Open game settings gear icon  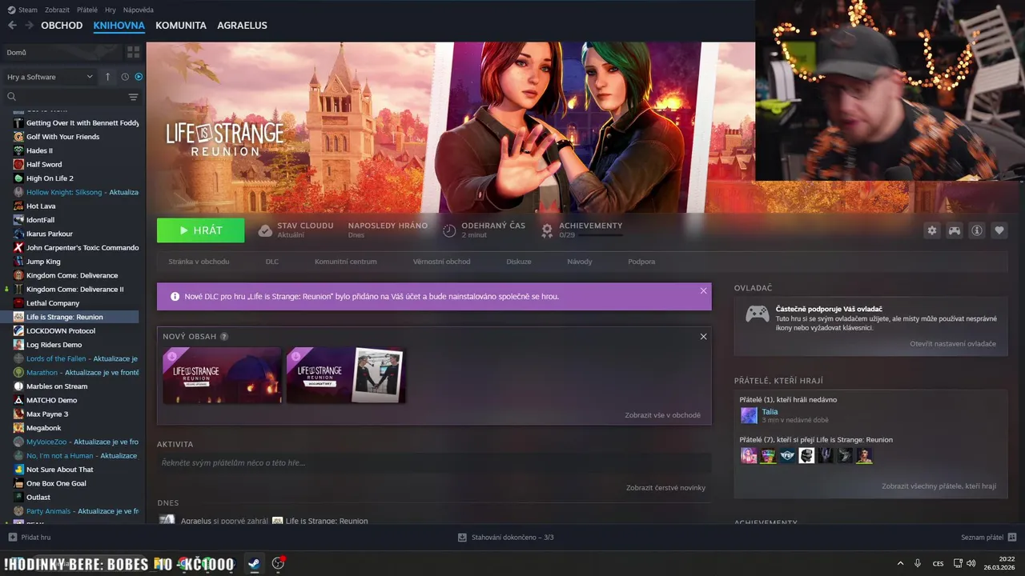pyautogui.click(x=932, y=230)
